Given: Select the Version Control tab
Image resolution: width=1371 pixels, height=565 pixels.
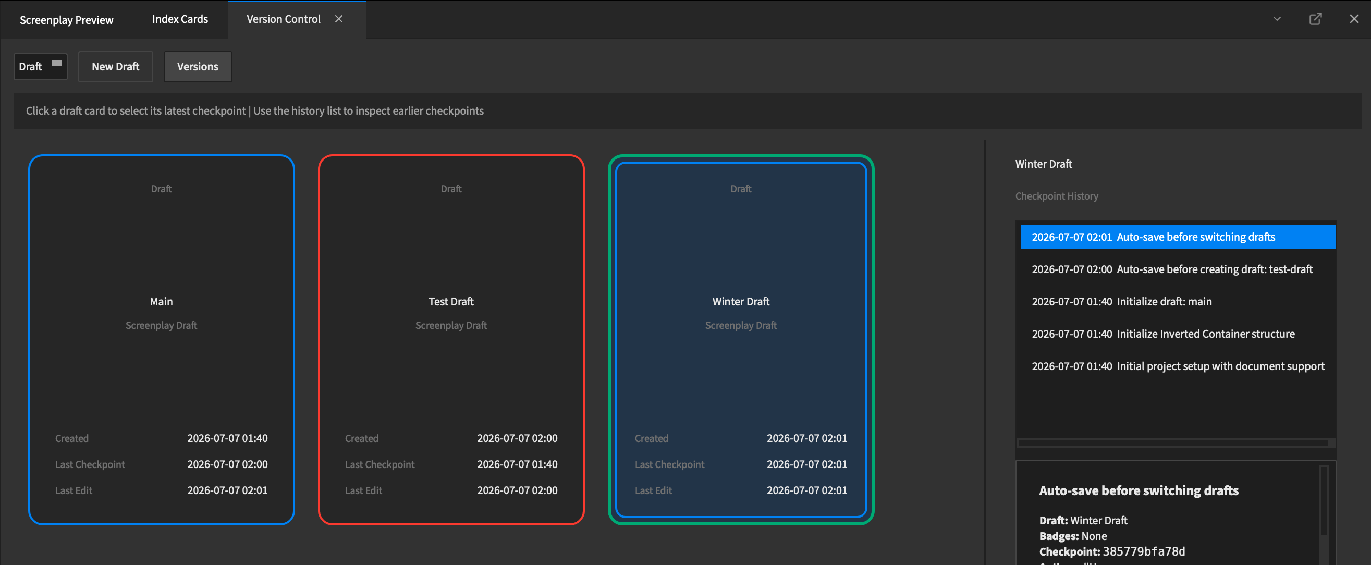Looking at the screenshot, I should pyautogui.click(x=283, y=19).
